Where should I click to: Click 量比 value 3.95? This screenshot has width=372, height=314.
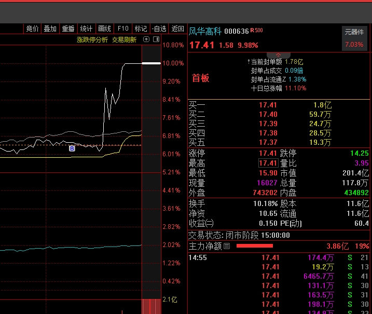tap(362, 163)
